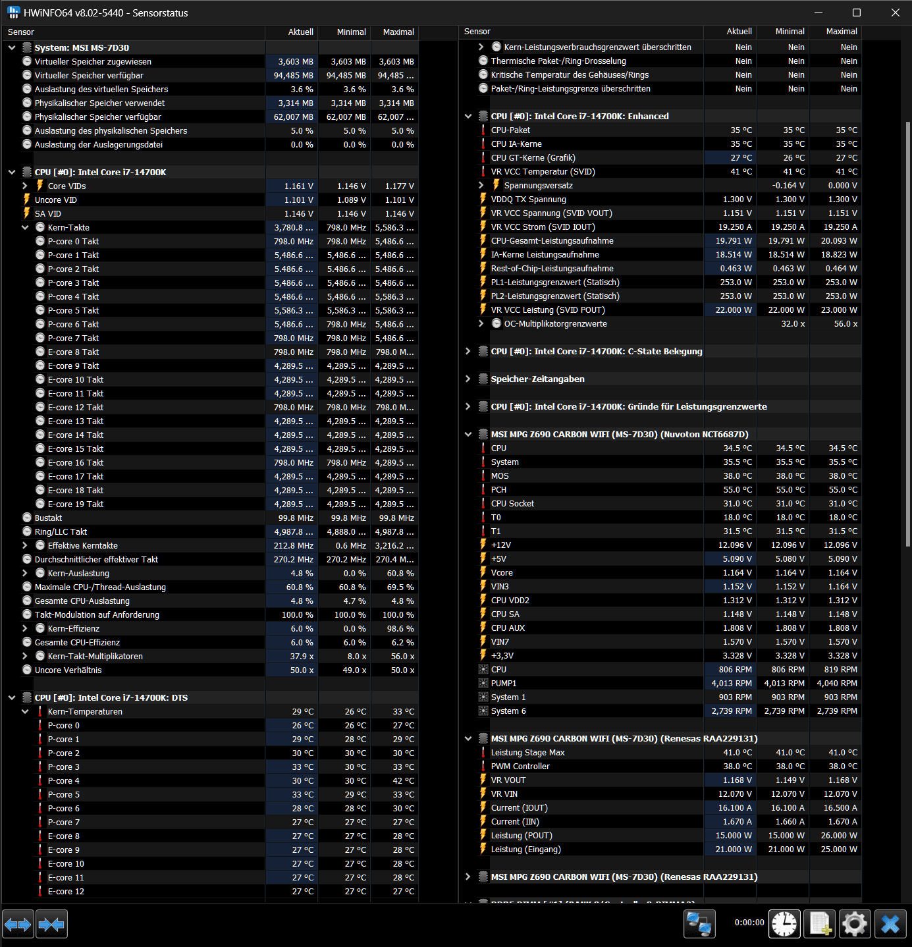This screenshot has width=912, height=947.
Task: Select the Virtueller Speicher zugewiesen row
Action: pos(211,61)
